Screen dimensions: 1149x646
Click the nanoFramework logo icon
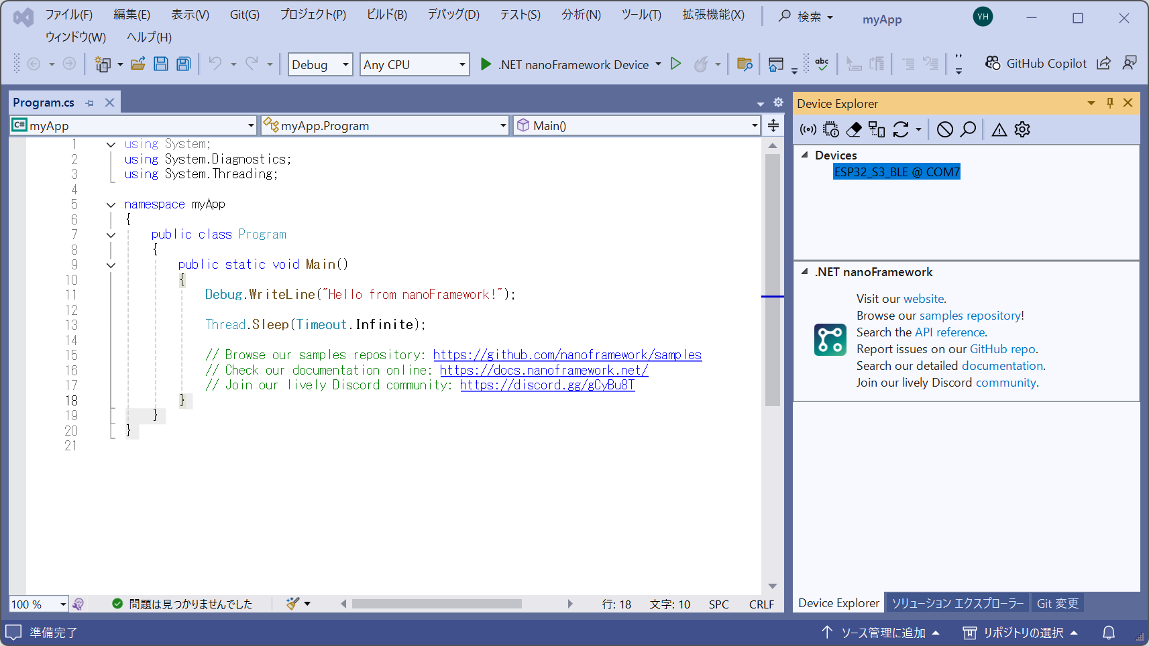point(830,340)
